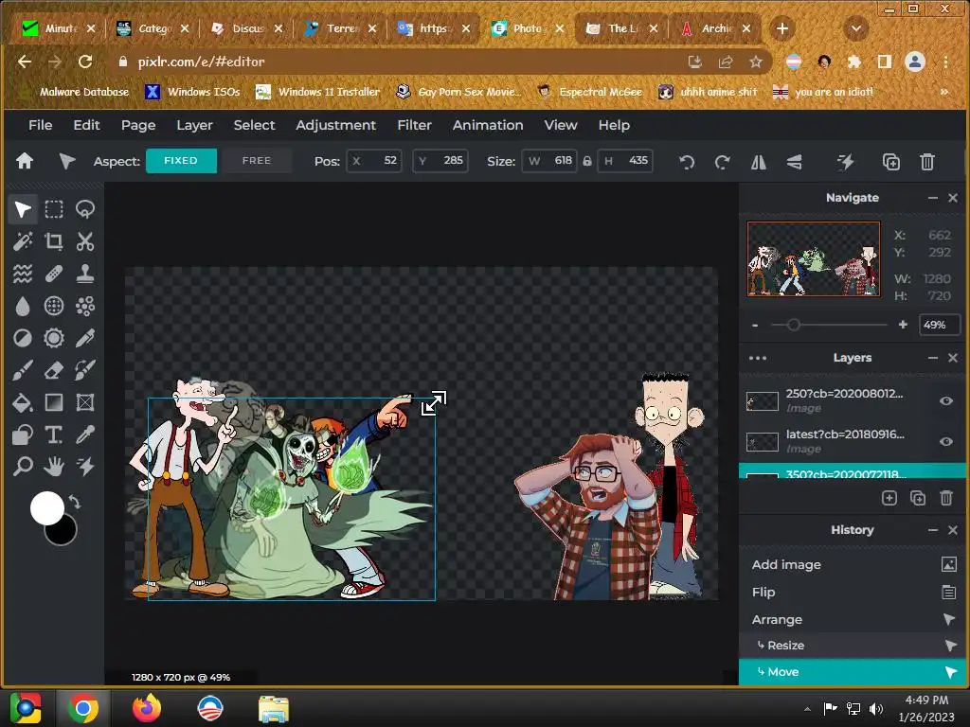Pick the Lasso selection tool
Image resolution: width=970 pixels, height=727 pixels.
[85, 209]
